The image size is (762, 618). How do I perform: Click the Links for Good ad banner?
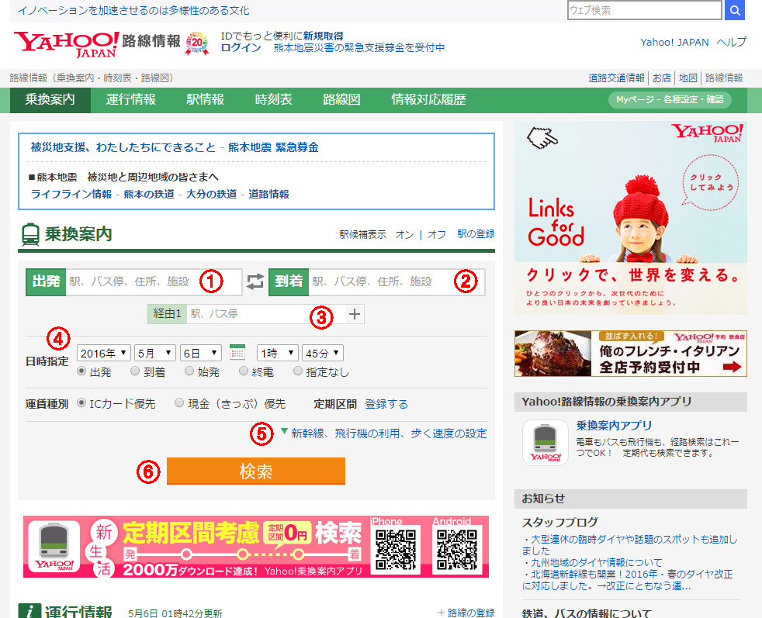click(630, 217)
